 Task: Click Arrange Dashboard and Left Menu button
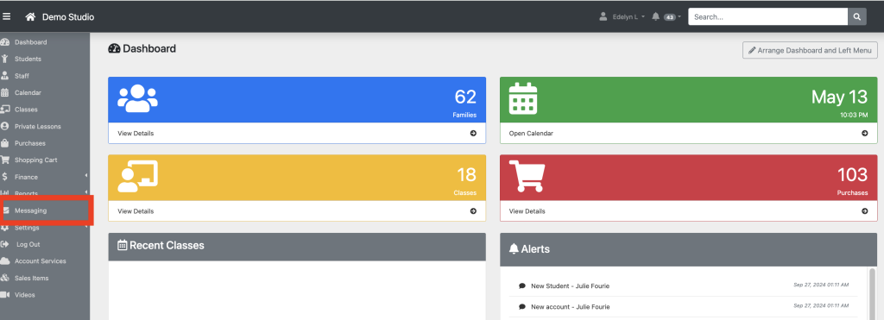pyautogui.click(x=810, y=50)
